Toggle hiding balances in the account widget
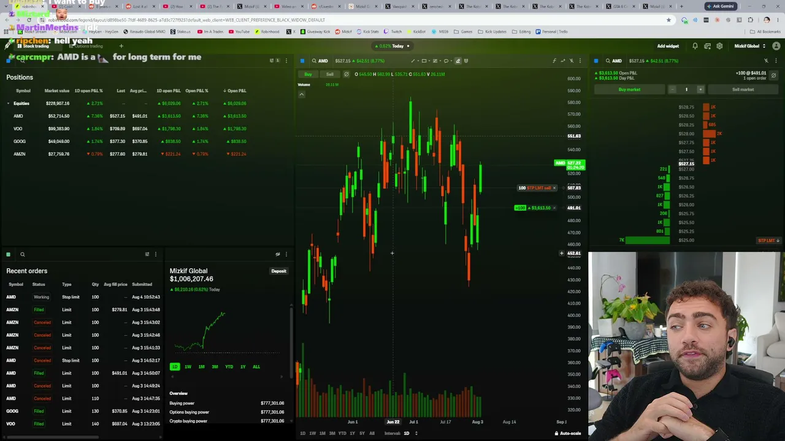Image resolution: width=785 pixels, height=441 pixels. 278,254
